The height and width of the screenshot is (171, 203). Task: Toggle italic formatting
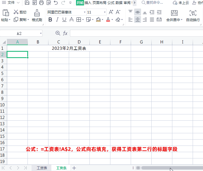pos(57,20)
